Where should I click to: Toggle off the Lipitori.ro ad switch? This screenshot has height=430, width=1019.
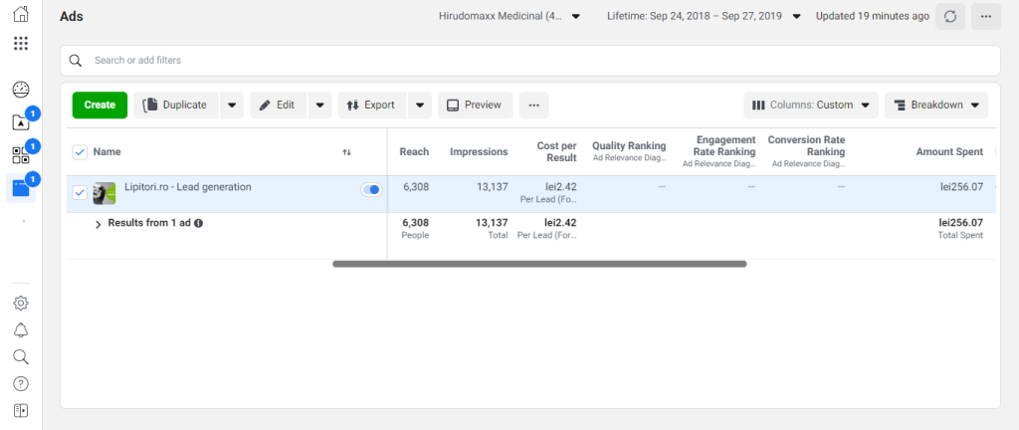pos(371,189)
